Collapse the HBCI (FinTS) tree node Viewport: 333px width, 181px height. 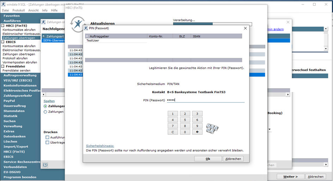coord(3,26)
